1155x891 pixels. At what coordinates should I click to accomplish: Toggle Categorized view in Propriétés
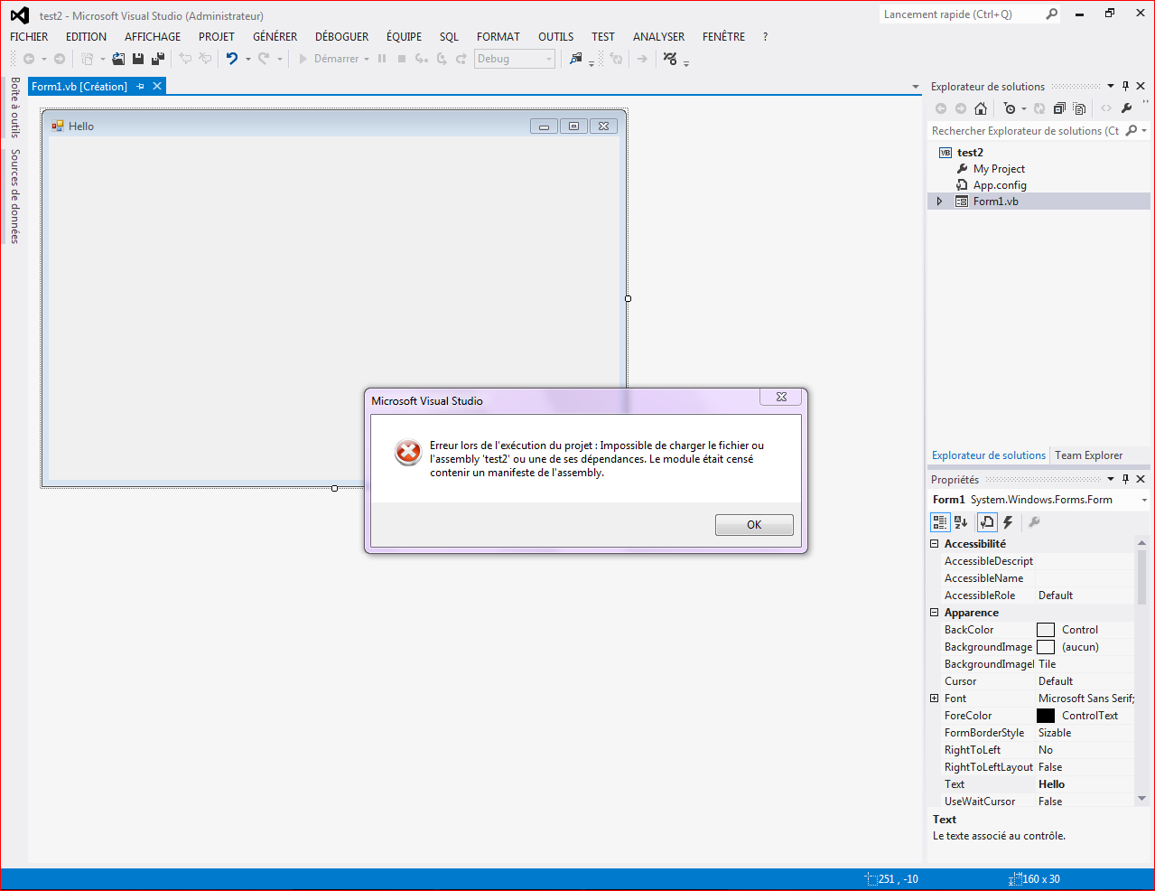940,522
